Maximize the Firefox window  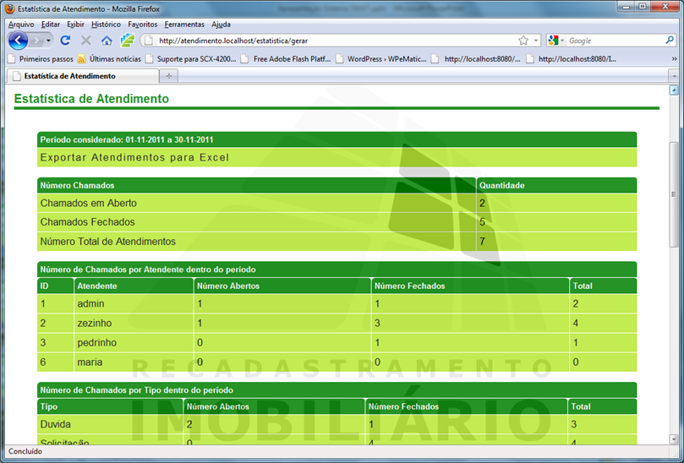[x=643, y=7]
